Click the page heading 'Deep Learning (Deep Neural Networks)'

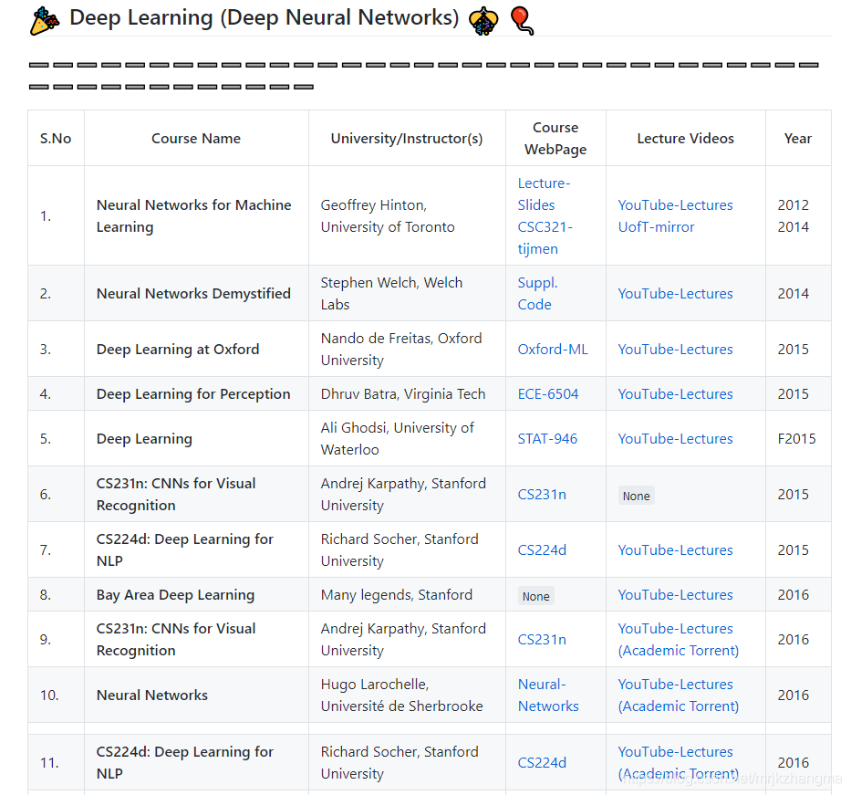(265, 18)
